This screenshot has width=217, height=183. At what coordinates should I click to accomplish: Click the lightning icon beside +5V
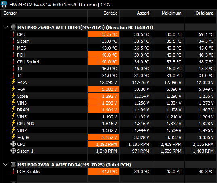click(x=13, y=89)
